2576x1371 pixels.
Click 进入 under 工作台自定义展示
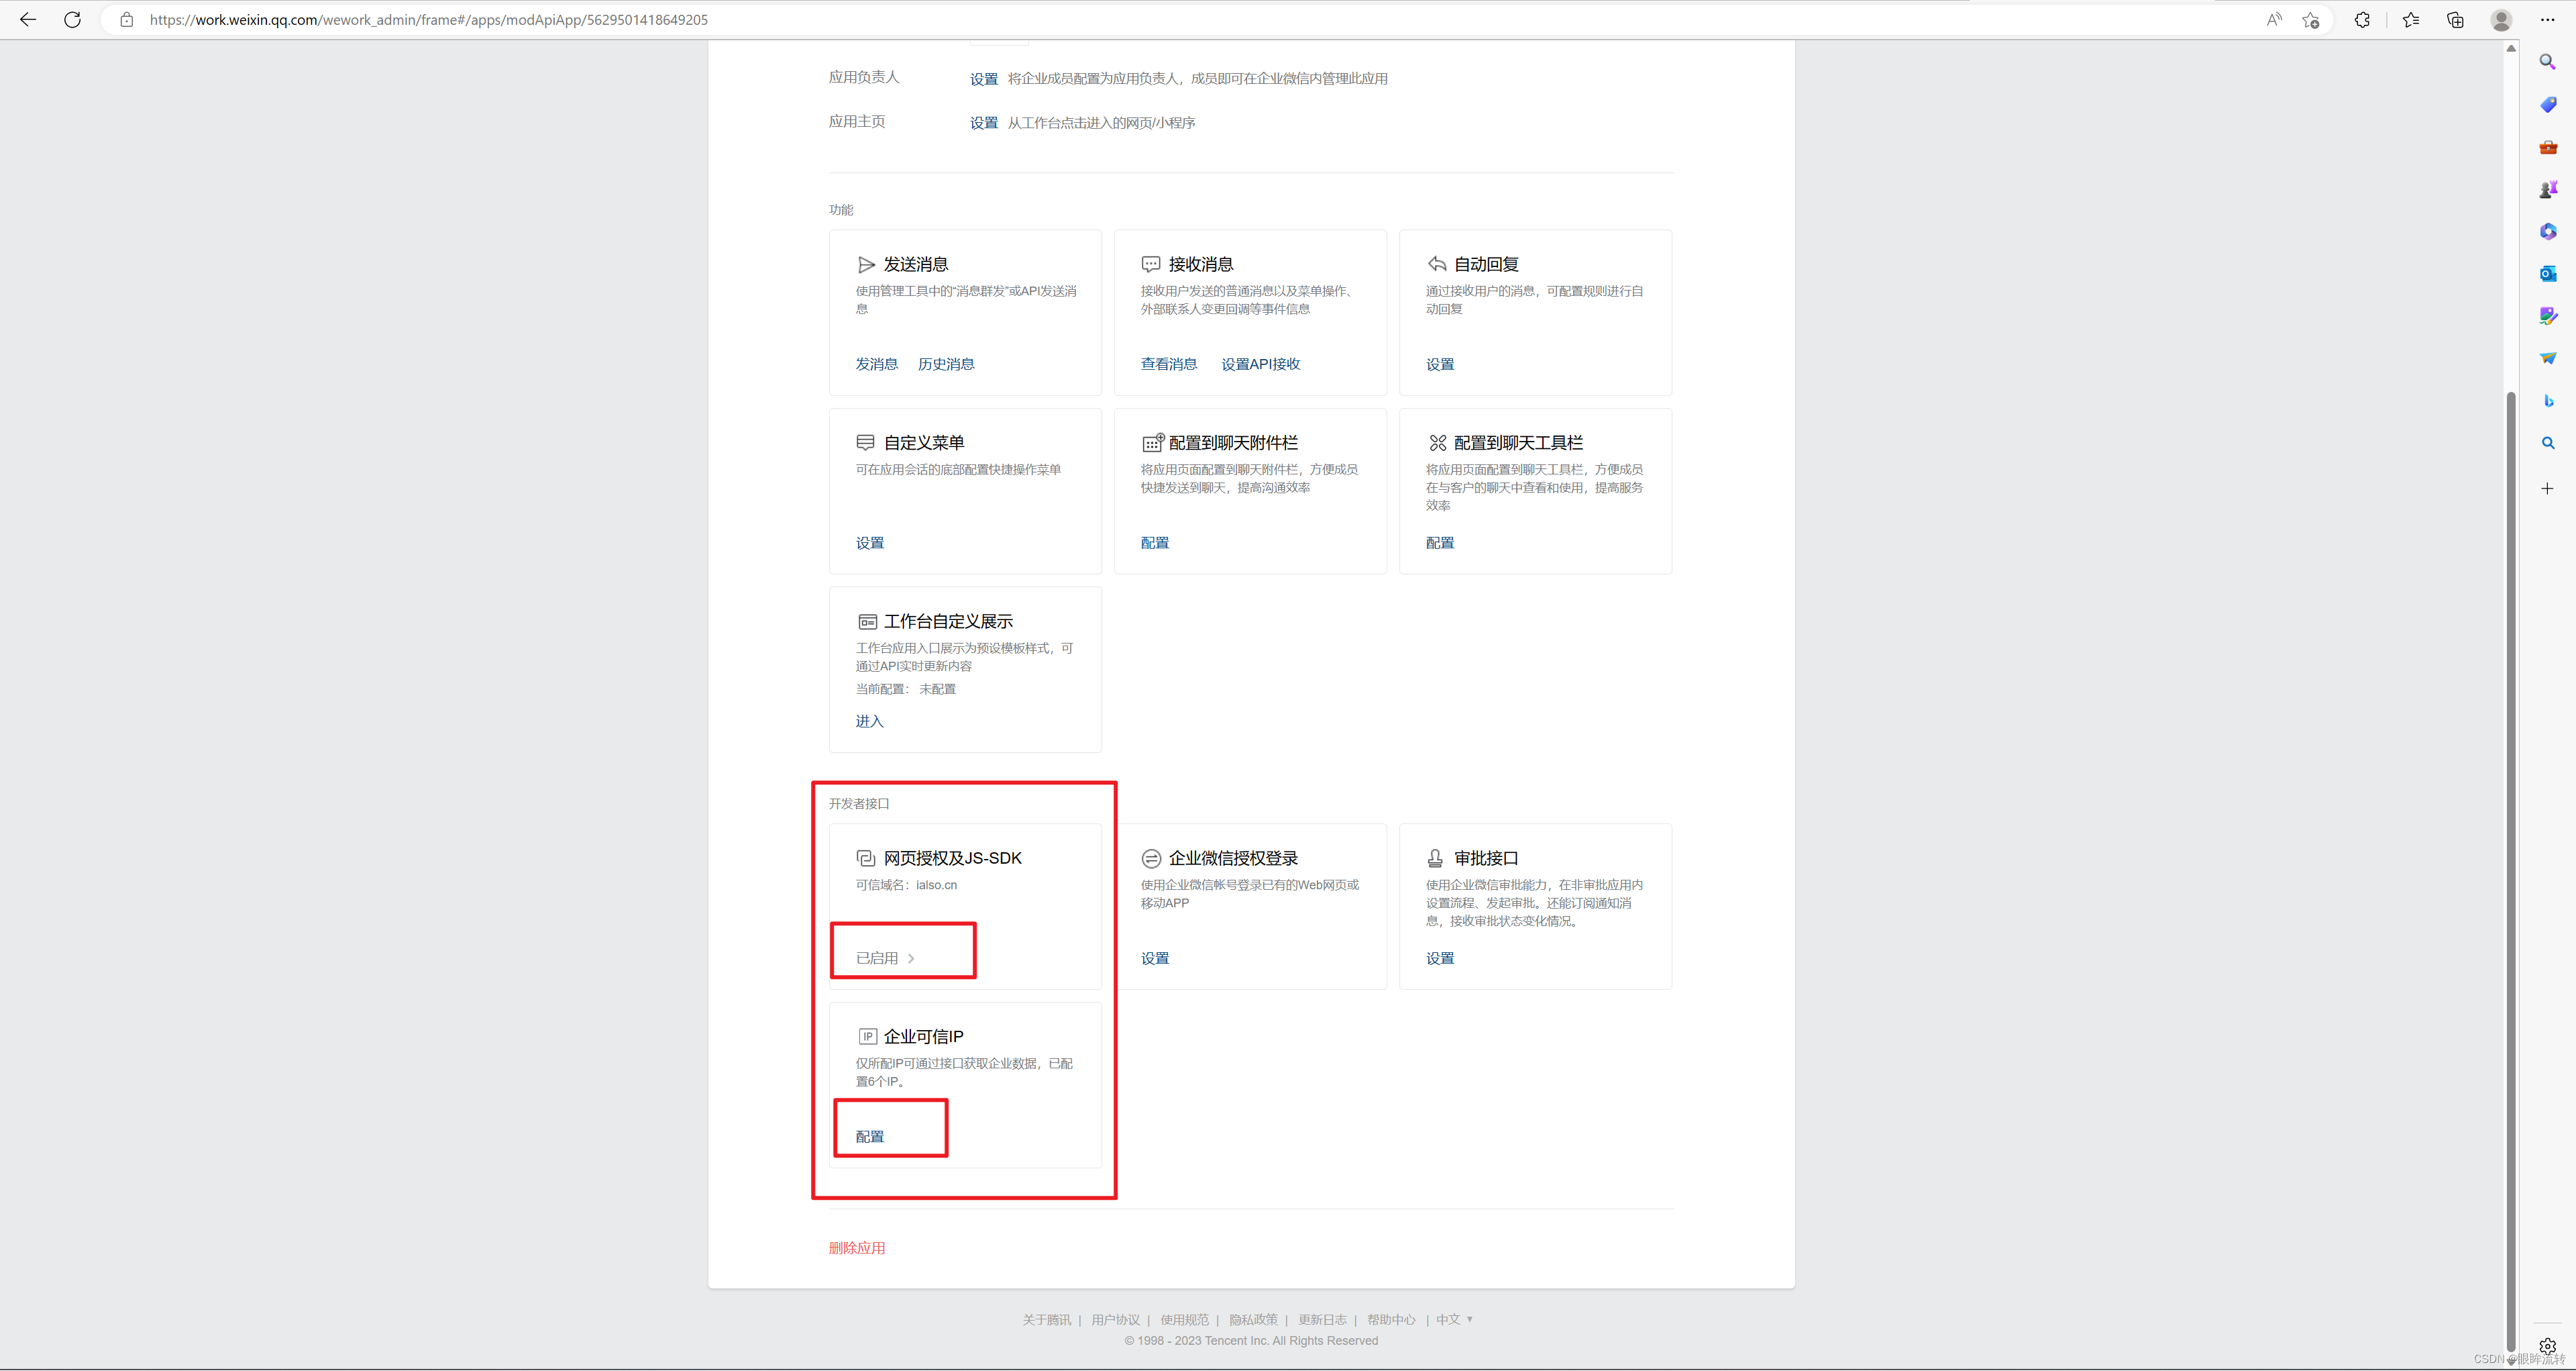point(870,721)
